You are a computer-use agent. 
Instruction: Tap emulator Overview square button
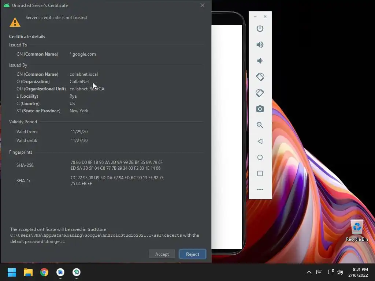[260, 173]
